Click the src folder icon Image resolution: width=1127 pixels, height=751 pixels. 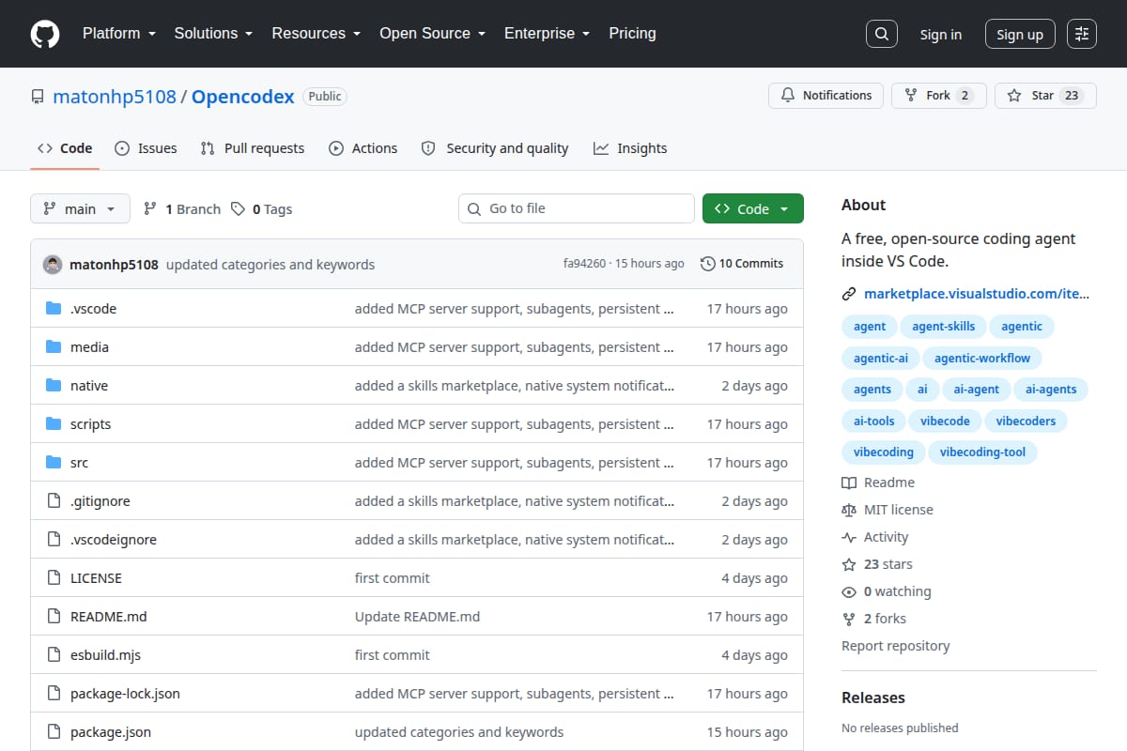pyautogui.click(x=54, y=463)
